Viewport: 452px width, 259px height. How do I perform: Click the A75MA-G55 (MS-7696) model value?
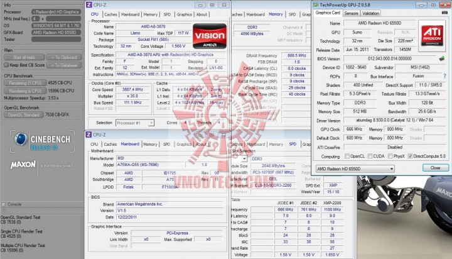(150, 165)
